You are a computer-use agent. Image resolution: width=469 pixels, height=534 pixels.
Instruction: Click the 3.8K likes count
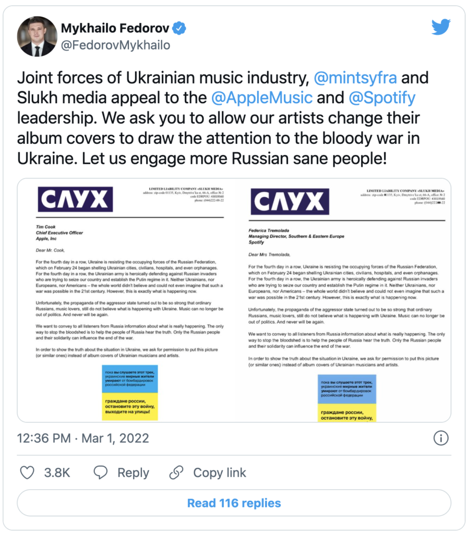[x=57, y=472]
